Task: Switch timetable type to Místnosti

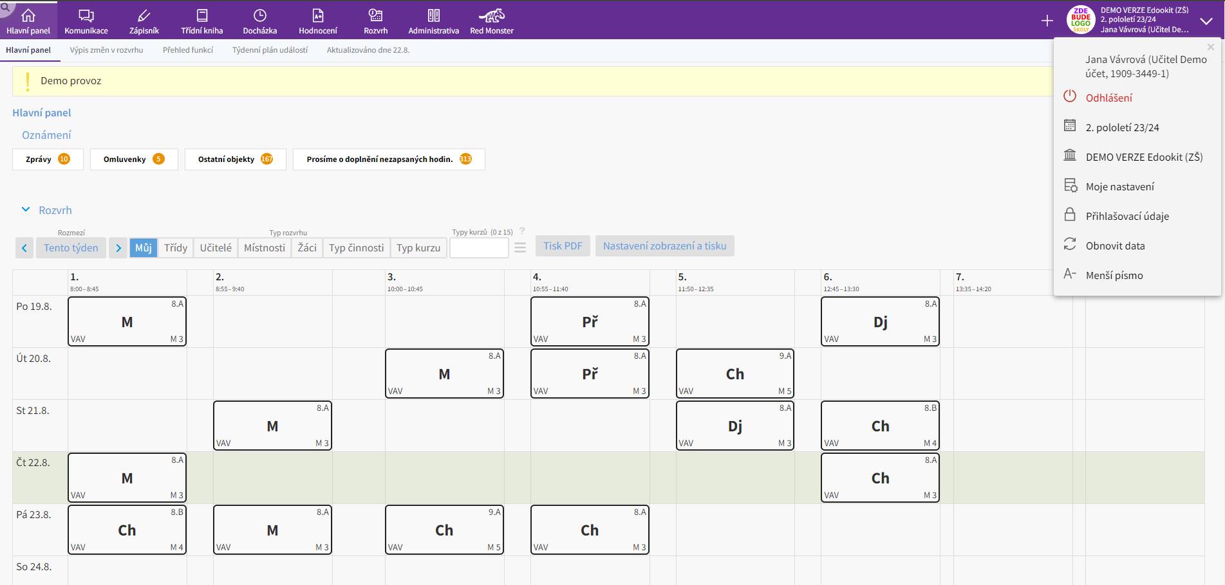Action: click(265, 248)
